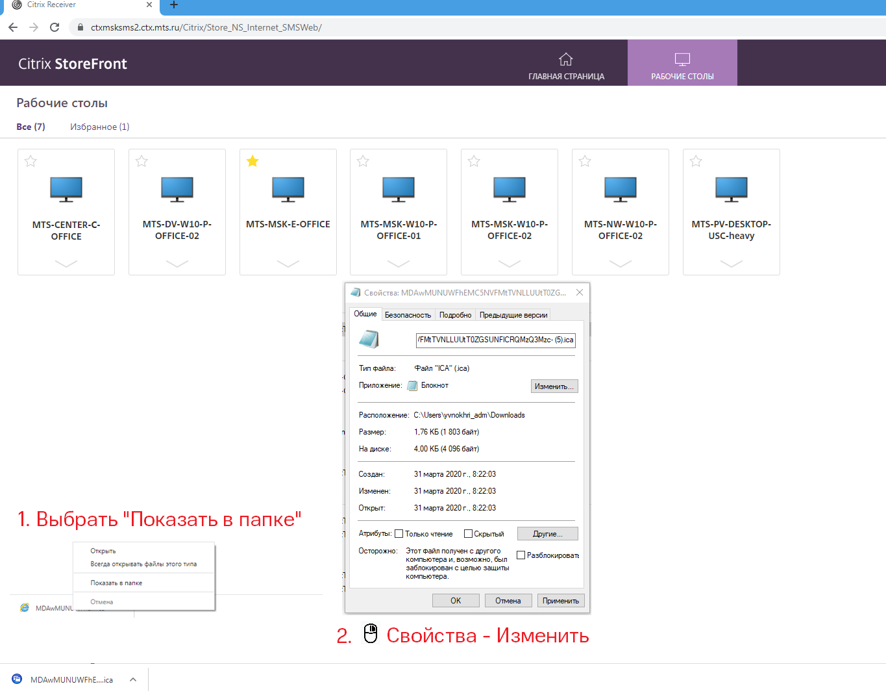Screen dimensions: 886x695
Task: Show Все (7) desktops
Action: pos(31,127)
